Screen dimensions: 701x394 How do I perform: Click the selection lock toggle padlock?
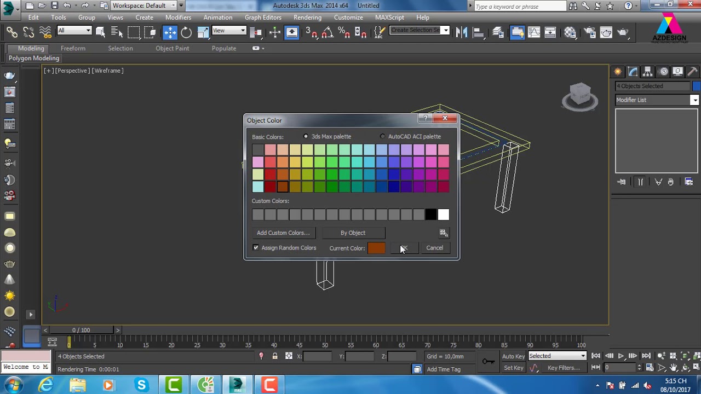tap(275, 356)
